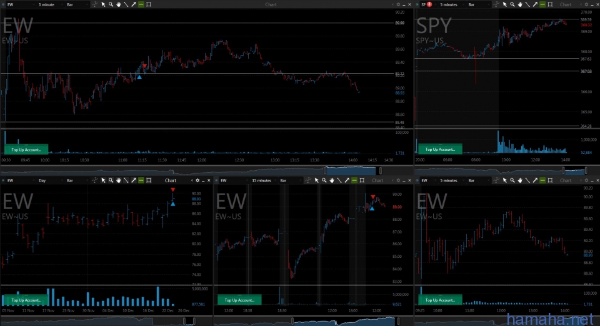
Task: Toggle link dot of EW 1 minute chart
Action: [x=3, y=4]
